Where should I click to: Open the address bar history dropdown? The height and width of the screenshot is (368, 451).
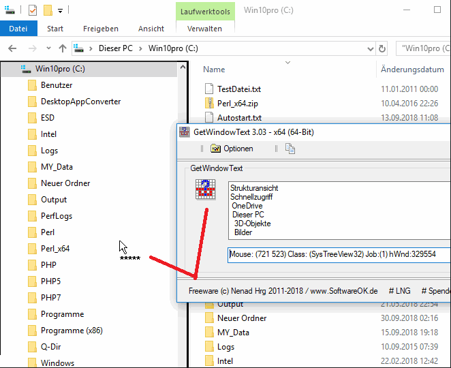(371, 49)
